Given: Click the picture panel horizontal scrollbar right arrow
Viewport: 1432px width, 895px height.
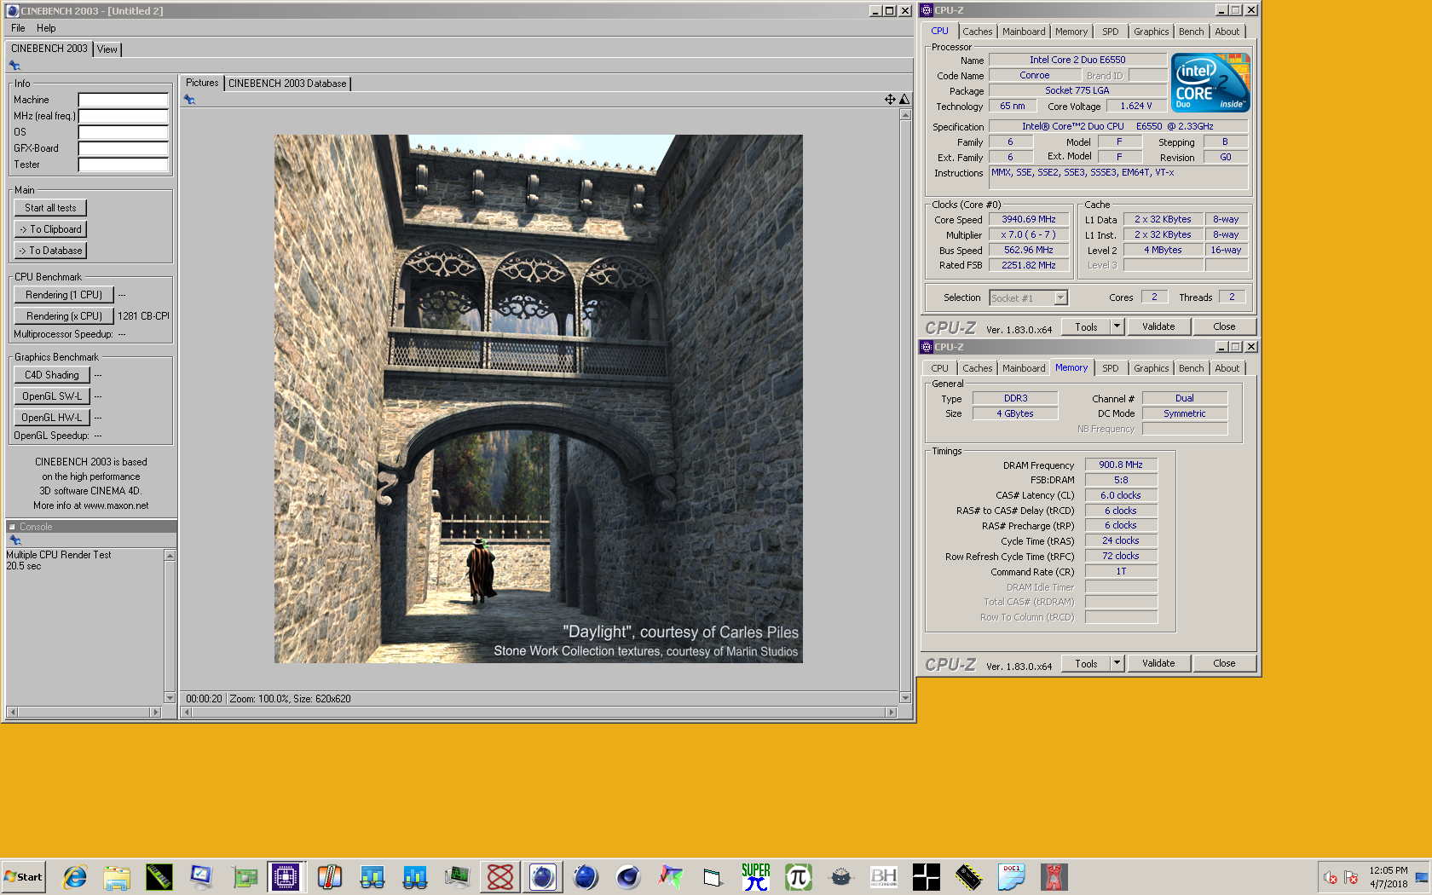Looking at the screenshot, I should 892,712.
